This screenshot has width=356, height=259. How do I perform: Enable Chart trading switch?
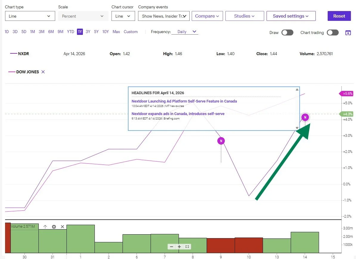333,32
